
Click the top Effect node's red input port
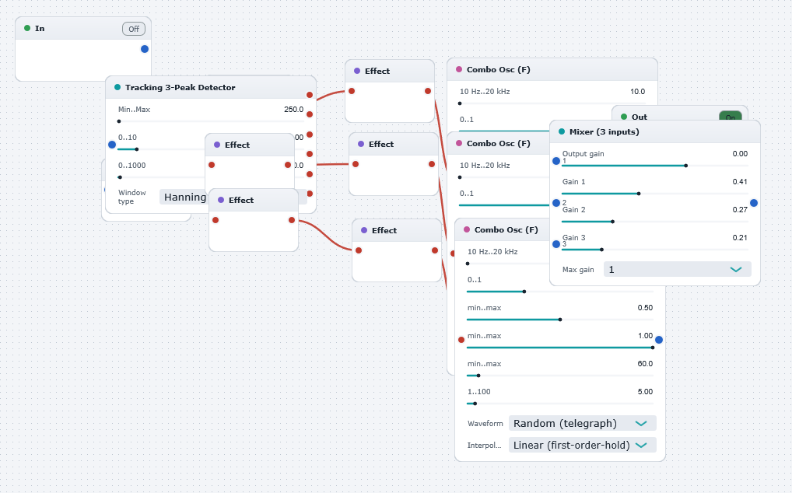[x=352, y=91]
